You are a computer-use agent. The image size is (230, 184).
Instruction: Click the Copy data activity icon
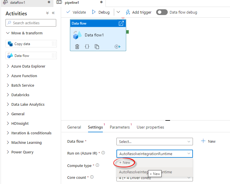10,44
